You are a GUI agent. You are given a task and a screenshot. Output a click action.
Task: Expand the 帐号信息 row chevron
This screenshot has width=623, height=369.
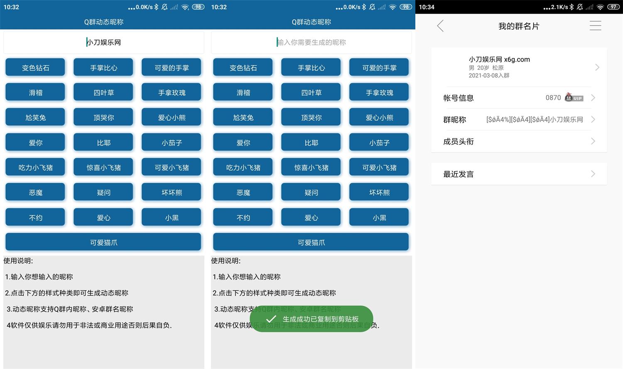[593, 98]
